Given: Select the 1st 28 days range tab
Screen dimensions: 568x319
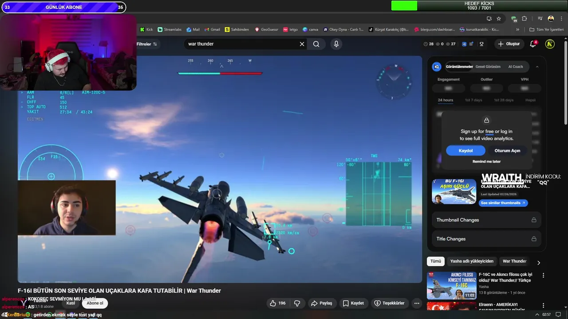Looking at the screenshot, I should [x=504, y=100].
